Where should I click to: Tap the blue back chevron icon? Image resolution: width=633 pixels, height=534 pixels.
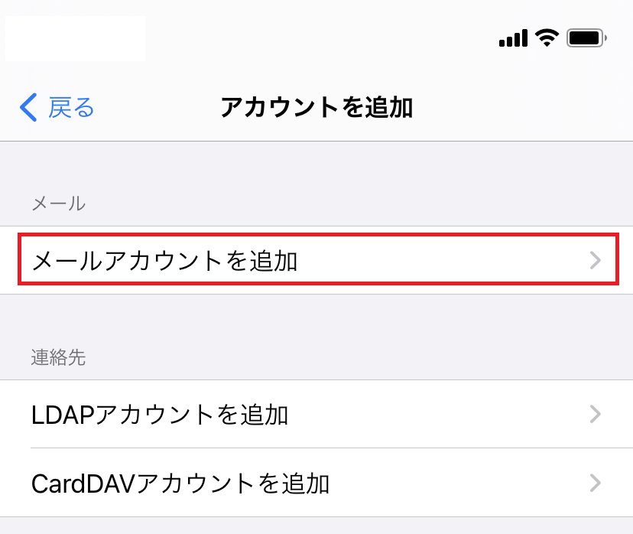[28, 108]
